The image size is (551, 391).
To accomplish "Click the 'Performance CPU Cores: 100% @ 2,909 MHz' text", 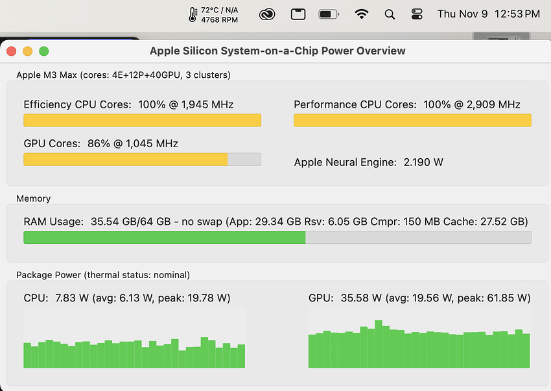I will pos(407,105).
